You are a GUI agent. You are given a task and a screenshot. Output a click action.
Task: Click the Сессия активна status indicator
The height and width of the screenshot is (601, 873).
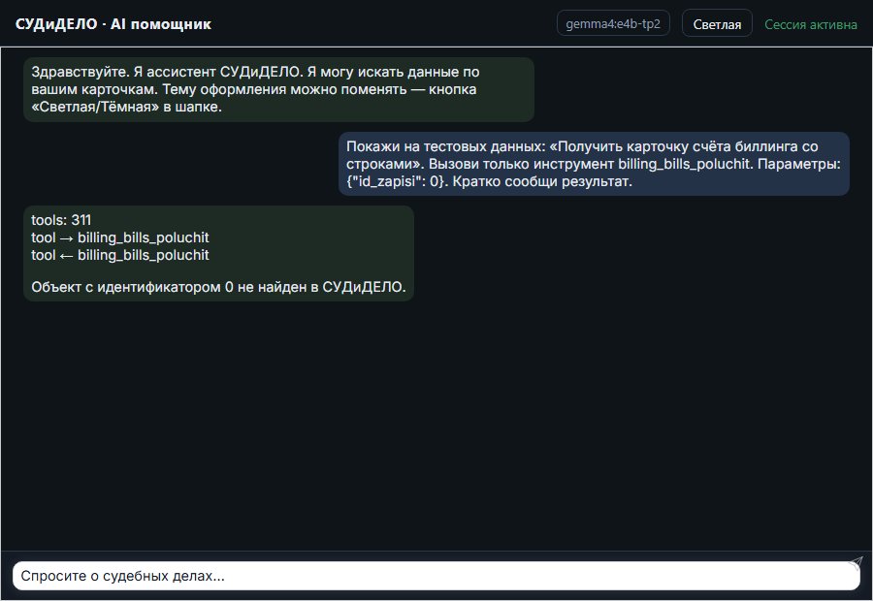pos(810,24)
